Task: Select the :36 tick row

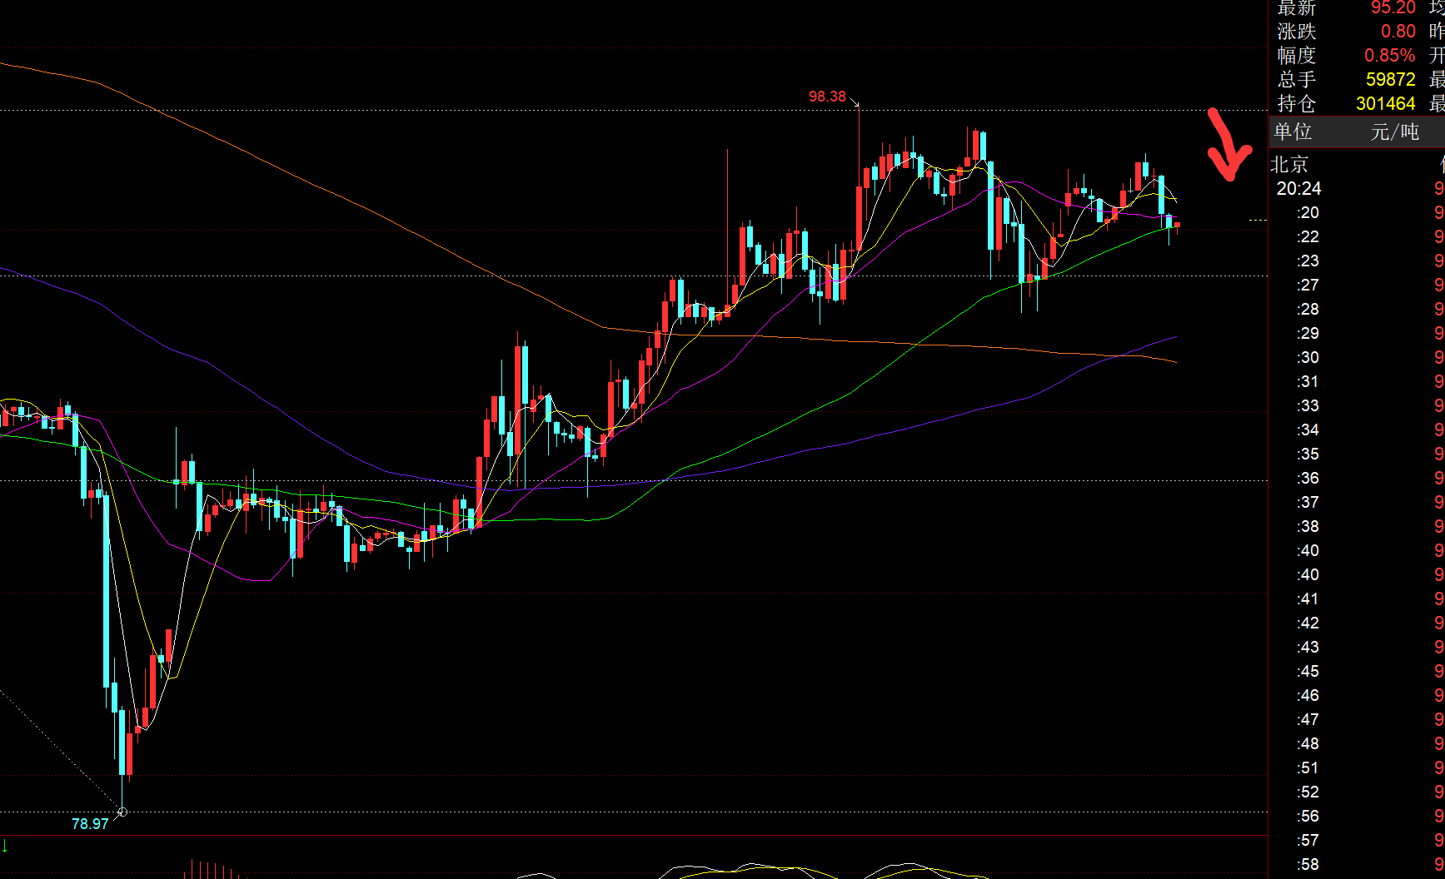Action: tap(1308, 479)
